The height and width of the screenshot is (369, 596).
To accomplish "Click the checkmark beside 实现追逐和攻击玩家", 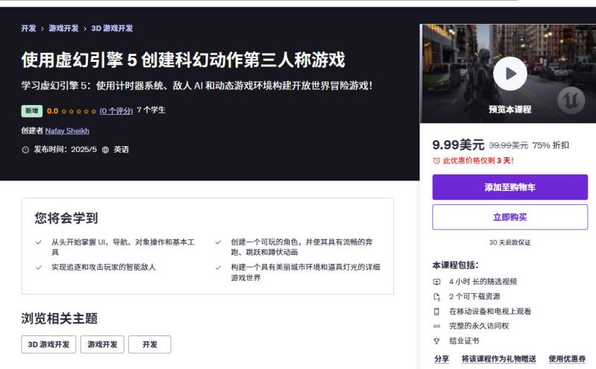I will 39,268.
